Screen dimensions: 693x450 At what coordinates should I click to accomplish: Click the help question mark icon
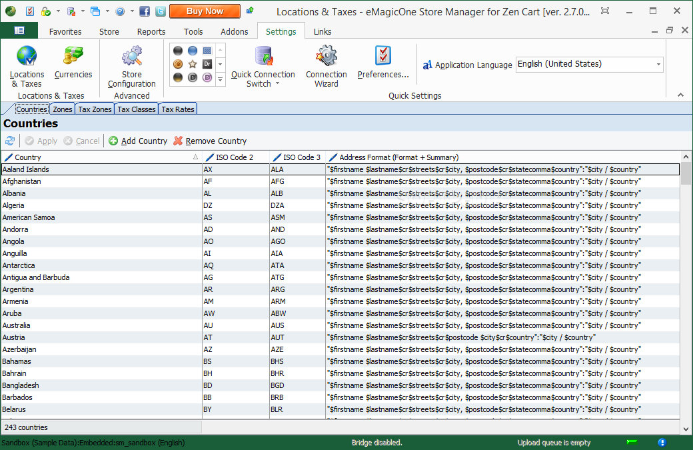coord(120,11)
